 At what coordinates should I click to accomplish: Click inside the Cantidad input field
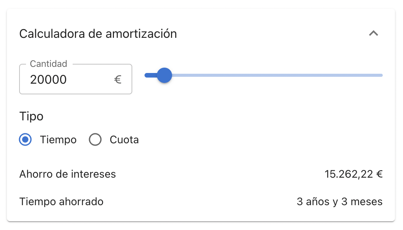[69, 79]
